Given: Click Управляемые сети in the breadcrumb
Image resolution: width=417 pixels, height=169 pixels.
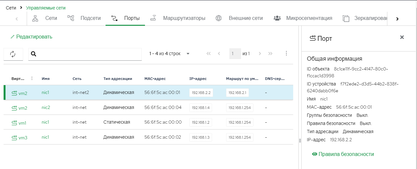Looking at the screenshot, I should 46,8.
